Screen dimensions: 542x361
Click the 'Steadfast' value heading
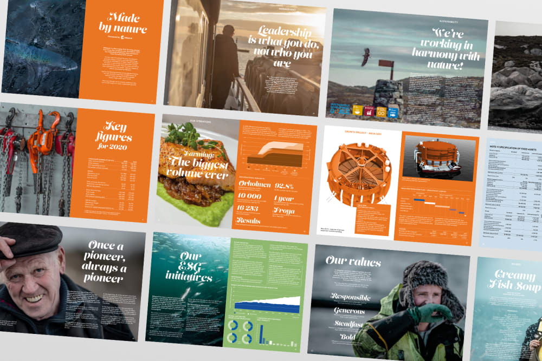349,324
